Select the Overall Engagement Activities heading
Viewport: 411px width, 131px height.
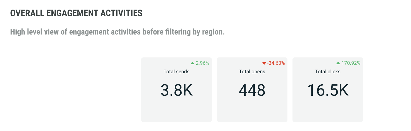tap(76, 13)
